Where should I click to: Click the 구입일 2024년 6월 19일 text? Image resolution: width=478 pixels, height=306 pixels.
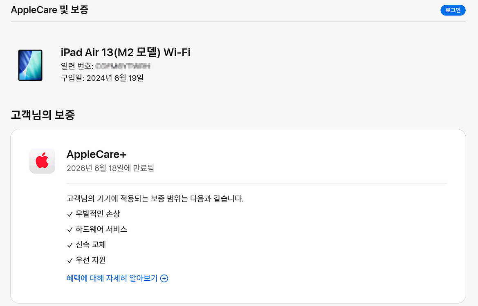coord(102,78)
